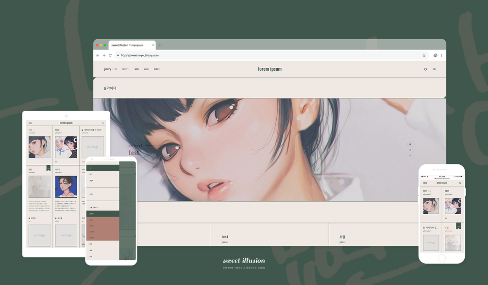Open the tablet two-girls illustration thumbnail
Viewport: 488px width, 285px height.
click(x=66, y=147)
